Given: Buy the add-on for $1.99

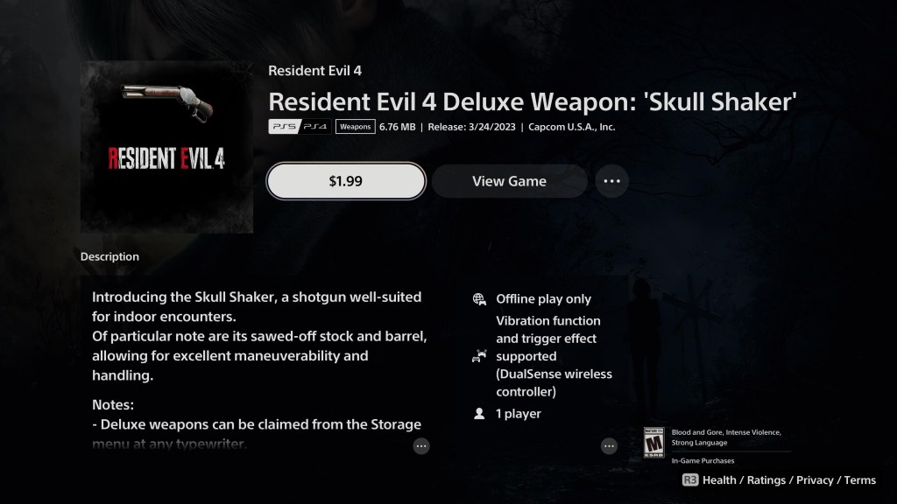Looking at the screenshot, I should coord(346,181).
